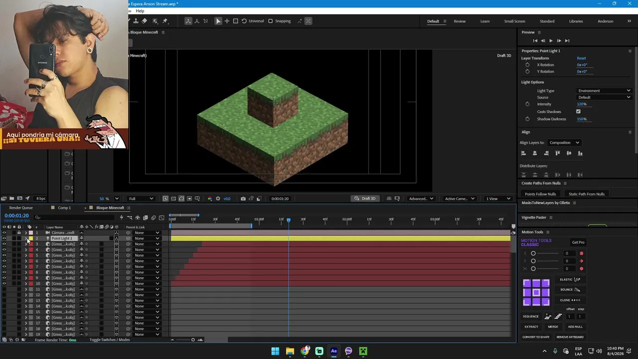
Task: Unlock the Cámara layer lock toggle
Action: point(19,233)
